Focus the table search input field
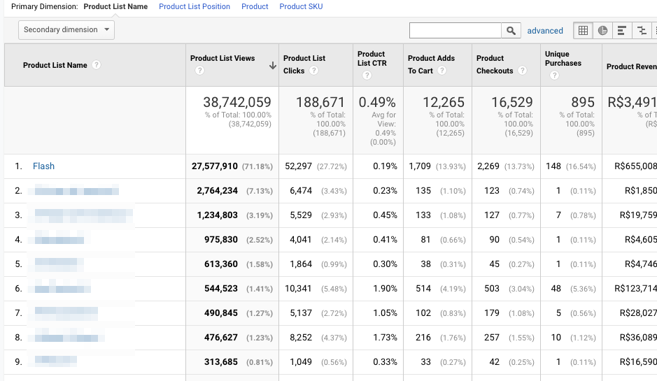This screenshot has width=657, height=381. tap(455, 31)
